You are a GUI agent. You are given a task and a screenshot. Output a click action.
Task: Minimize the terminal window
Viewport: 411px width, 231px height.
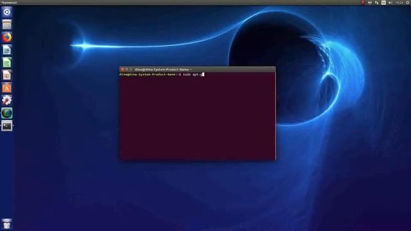tap(127, 69)
